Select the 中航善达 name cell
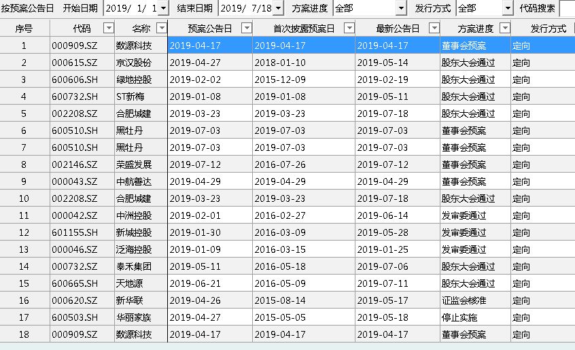 tap(141, 181)
